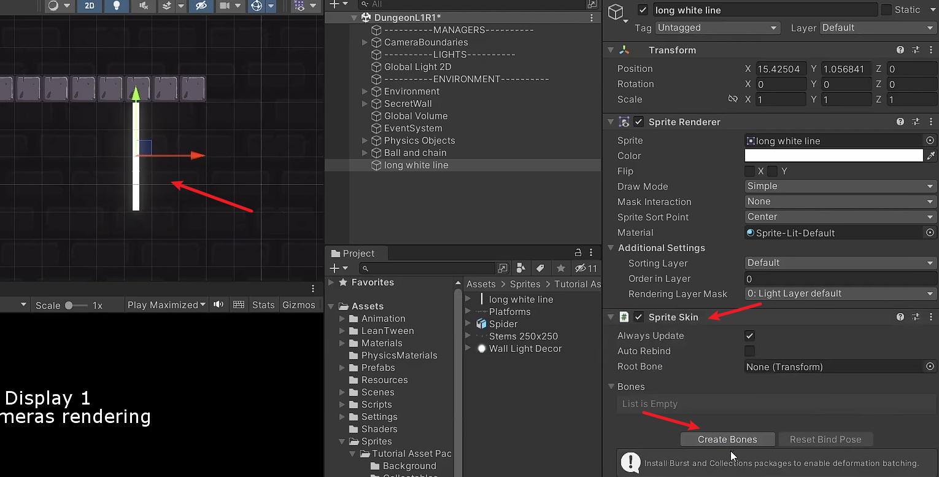Image resolution: width=939 pixels, height=477 pixels.
Task: Click the search-by-label icon in Project panel
Action: pos(541,268)
